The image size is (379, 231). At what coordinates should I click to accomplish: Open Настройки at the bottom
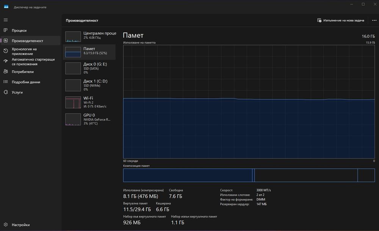coord(30,225)
